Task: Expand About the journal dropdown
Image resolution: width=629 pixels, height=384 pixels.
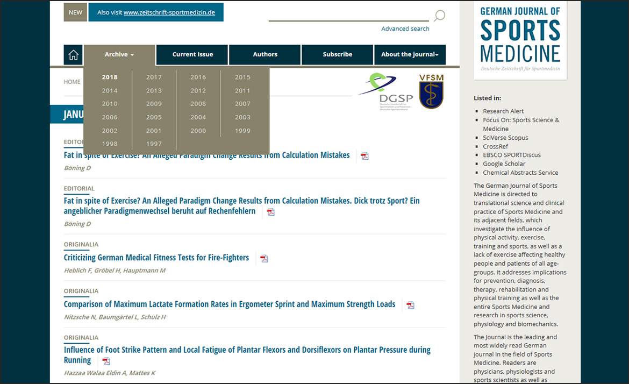Action: coord(410,54)
